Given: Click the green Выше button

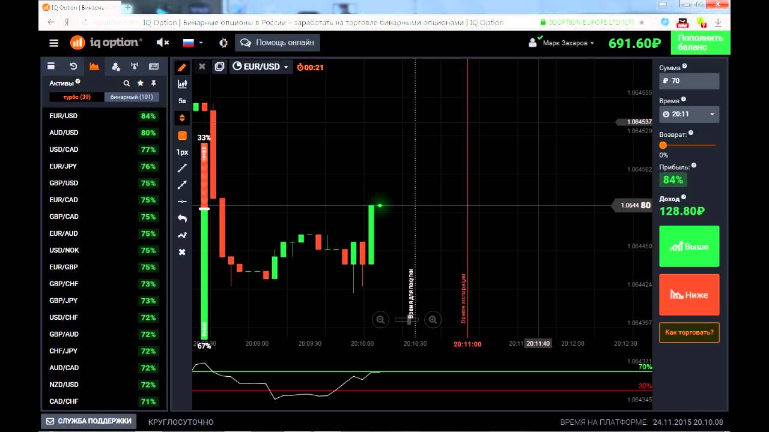Looking at the screenshot, I should pyautogui.click(x=689, y=246).
